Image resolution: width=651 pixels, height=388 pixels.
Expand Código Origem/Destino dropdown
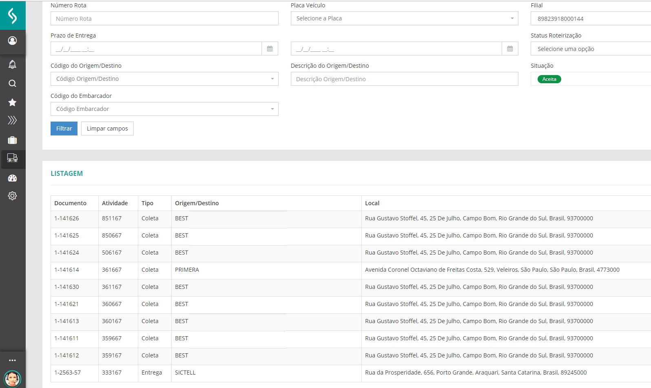[164, 79]
